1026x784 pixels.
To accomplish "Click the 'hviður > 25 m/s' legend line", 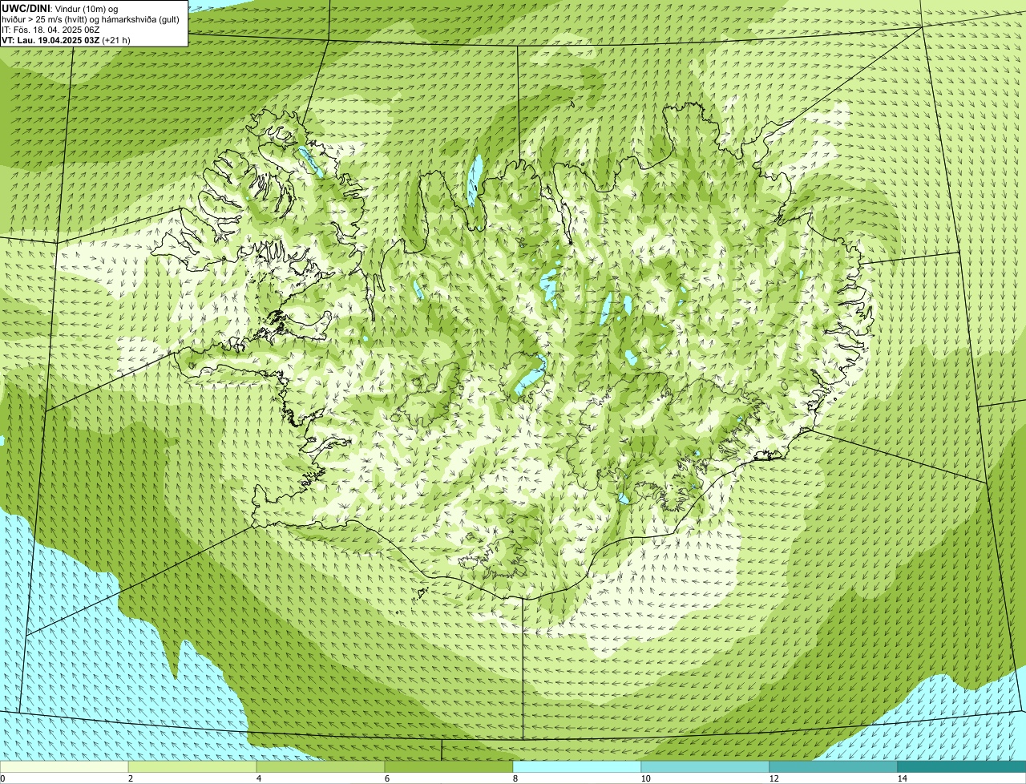I will 91,19.
